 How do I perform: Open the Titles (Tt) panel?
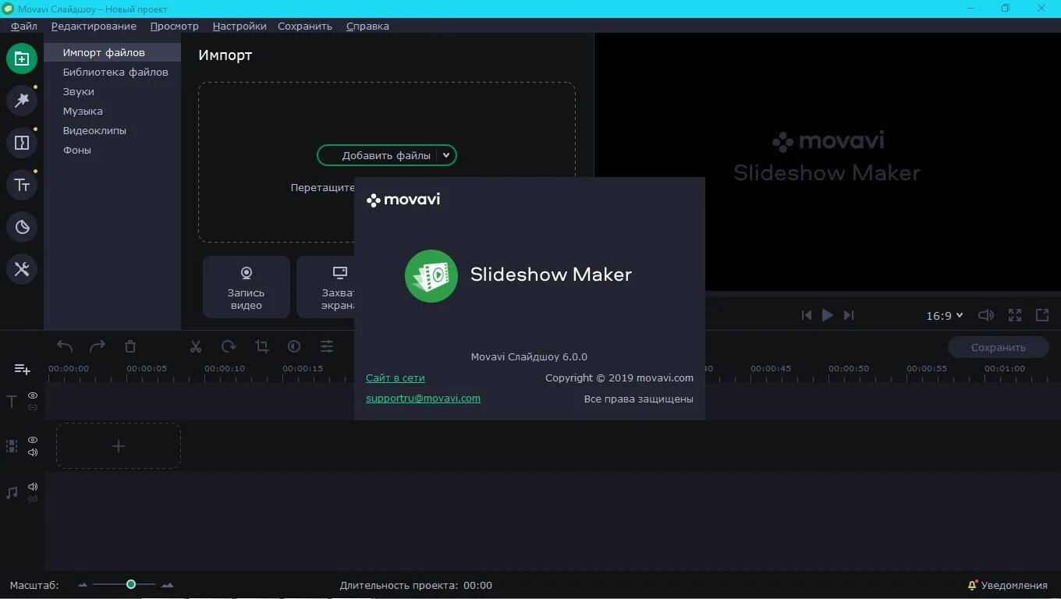tap(22, 184)
